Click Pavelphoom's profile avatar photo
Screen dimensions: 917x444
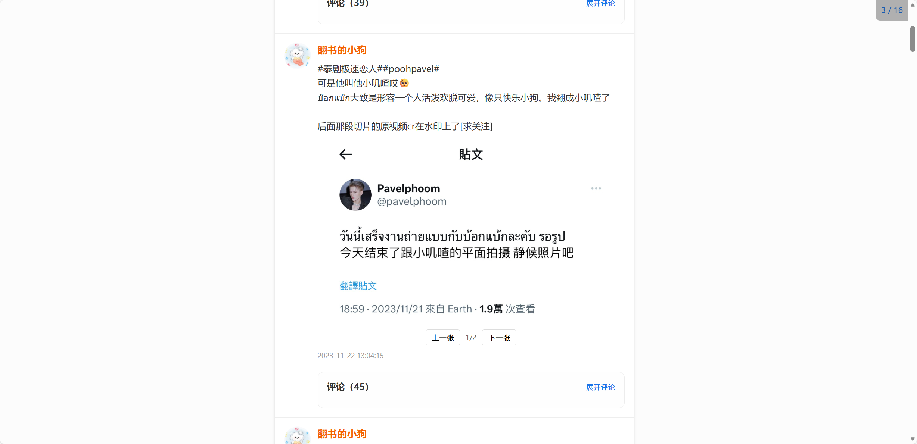[355, 195]
